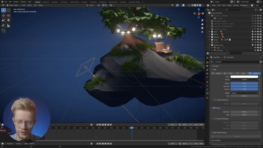263x148 pixels.
Task: Click the viewport zoom magnifier icon
Action: click(x=202, y=20)
